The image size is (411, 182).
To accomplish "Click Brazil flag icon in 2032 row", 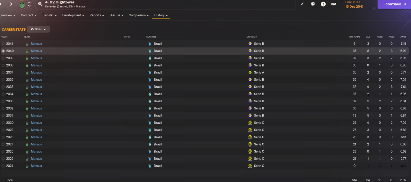I will click(x=150, y=108).
